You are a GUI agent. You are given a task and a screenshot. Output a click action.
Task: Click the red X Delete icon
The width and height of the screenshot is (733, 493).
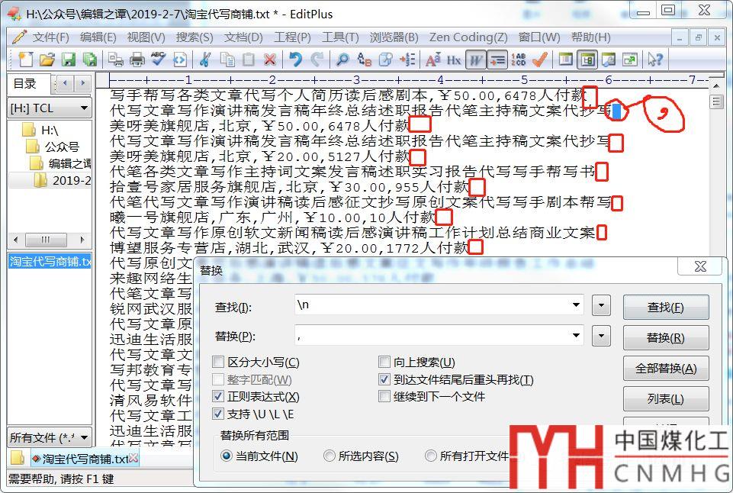(270, 60)
